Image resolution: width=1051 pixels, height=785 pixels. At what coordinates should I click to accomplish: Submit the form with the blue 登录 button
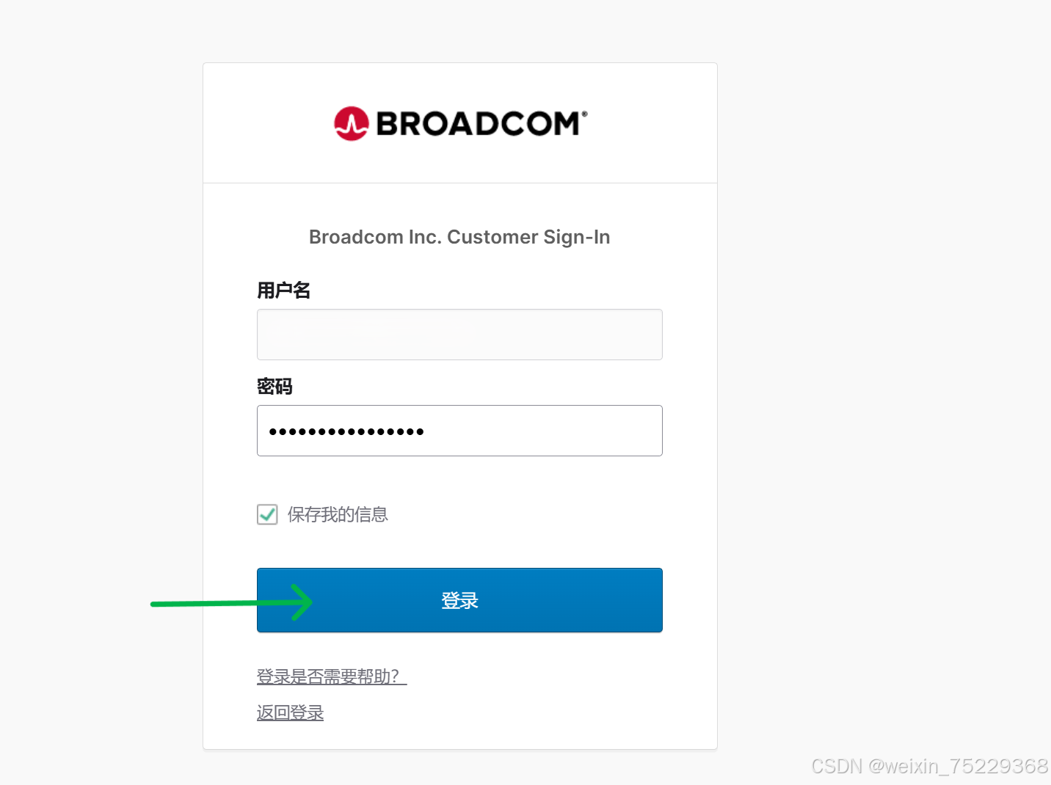[459, 600]
